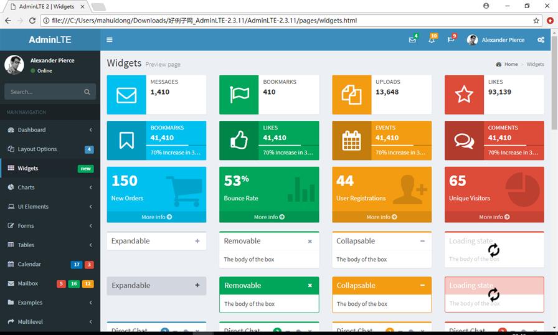
Task: Click the search magnifier icon in sidebar
Action: pyautogui.click(x=87, y=92)
